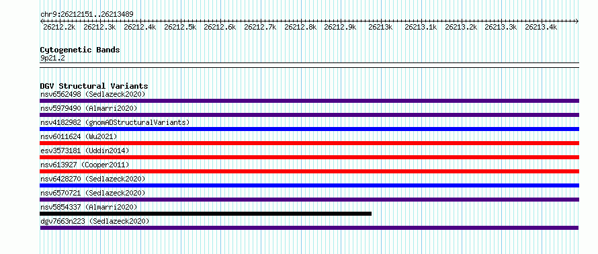Click the purple bar for dgv7663n223
This screenshot has height=254, width=598.
click(x=309, y=228)
